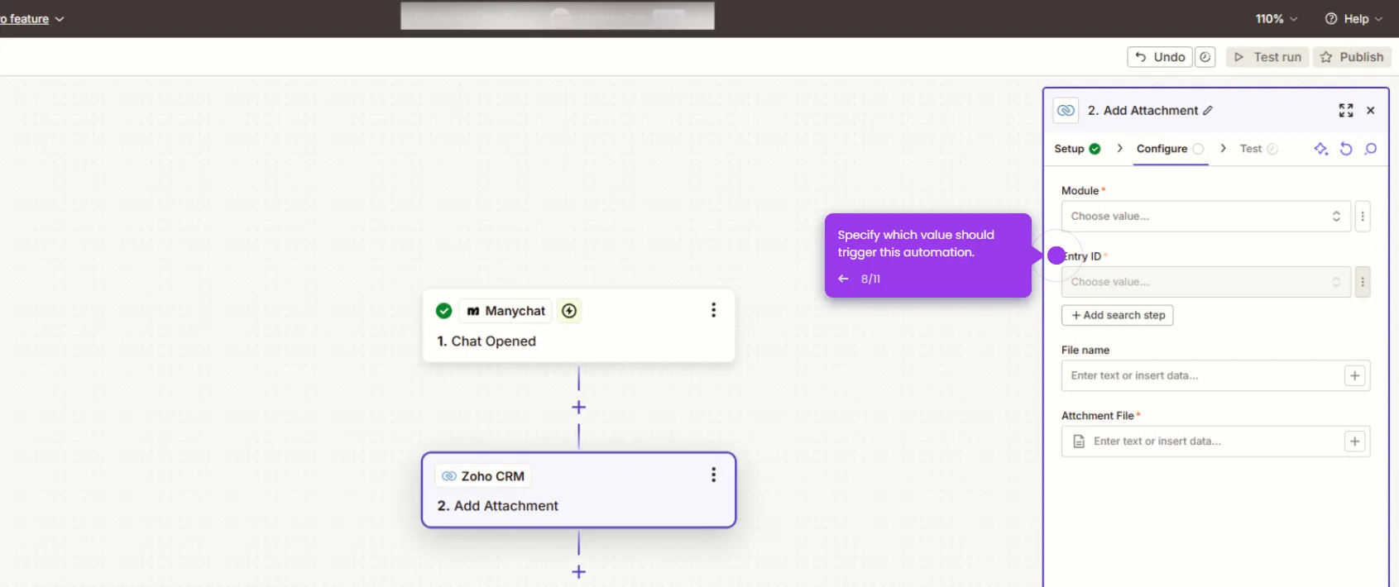Screen dimensions: 1399x587
Task: Open the 110% zoom dropdown
Action: pos(1277,18)
